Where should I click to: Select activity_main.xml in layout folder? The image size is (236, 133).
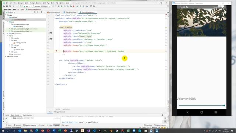tap(20, 43)
